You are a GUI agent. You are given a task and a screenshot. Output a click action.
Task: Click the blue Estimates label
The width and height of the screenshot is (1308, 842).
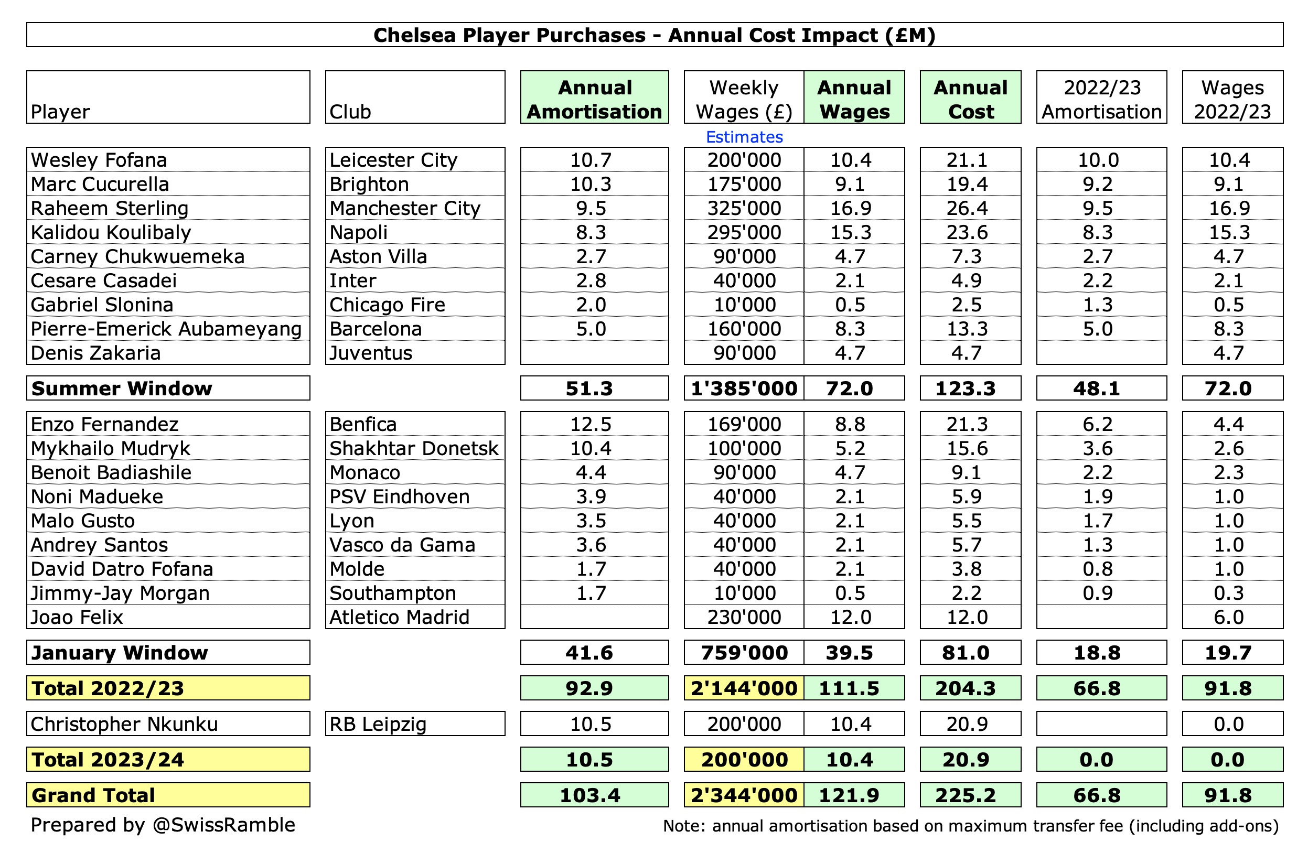tap(744, 137)
